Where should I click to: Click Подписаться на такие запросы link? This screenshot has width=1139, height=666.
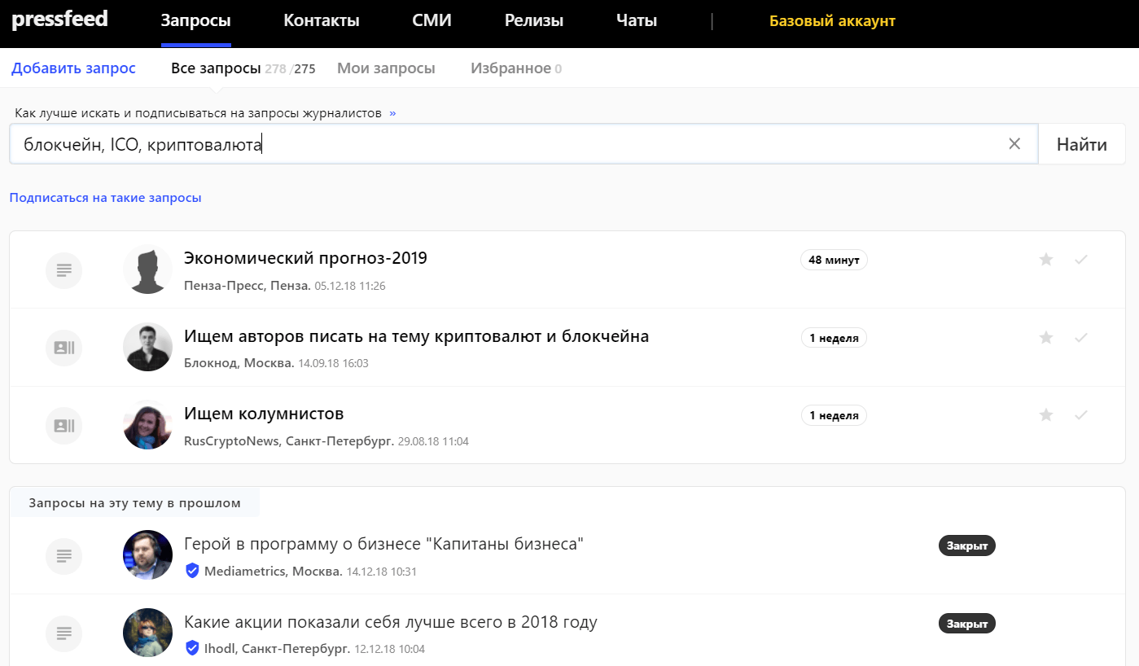pos(105,198)
